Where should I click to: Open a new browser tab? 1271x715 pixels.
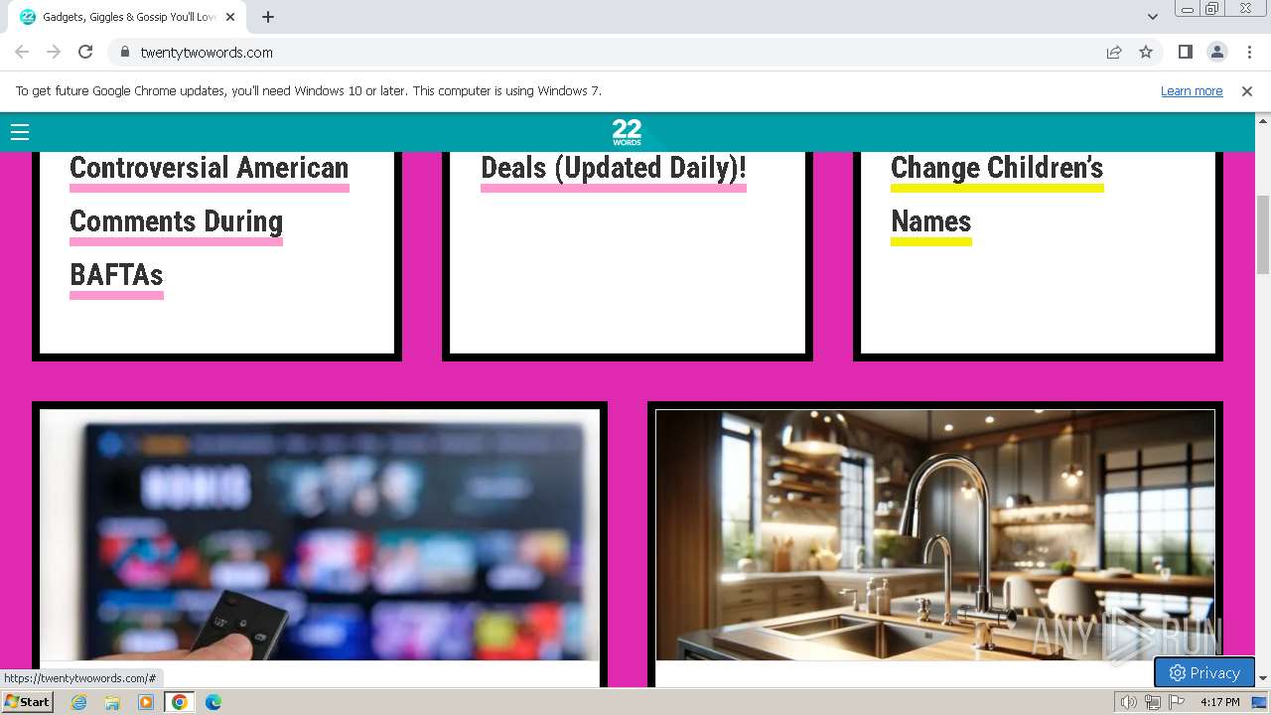point(268,17)
